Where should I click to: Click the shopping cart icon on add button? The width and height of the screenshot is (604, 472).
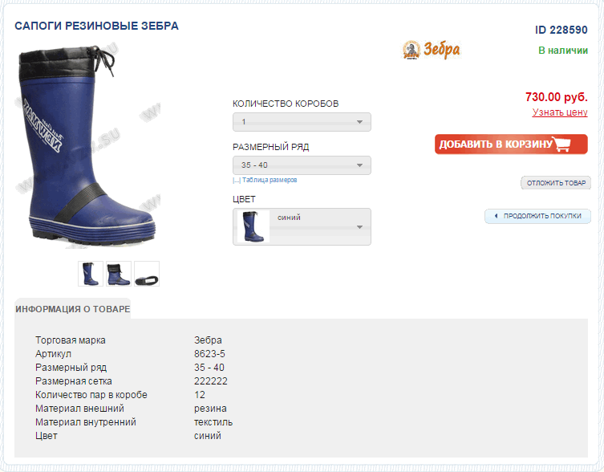tap(561, 144)
